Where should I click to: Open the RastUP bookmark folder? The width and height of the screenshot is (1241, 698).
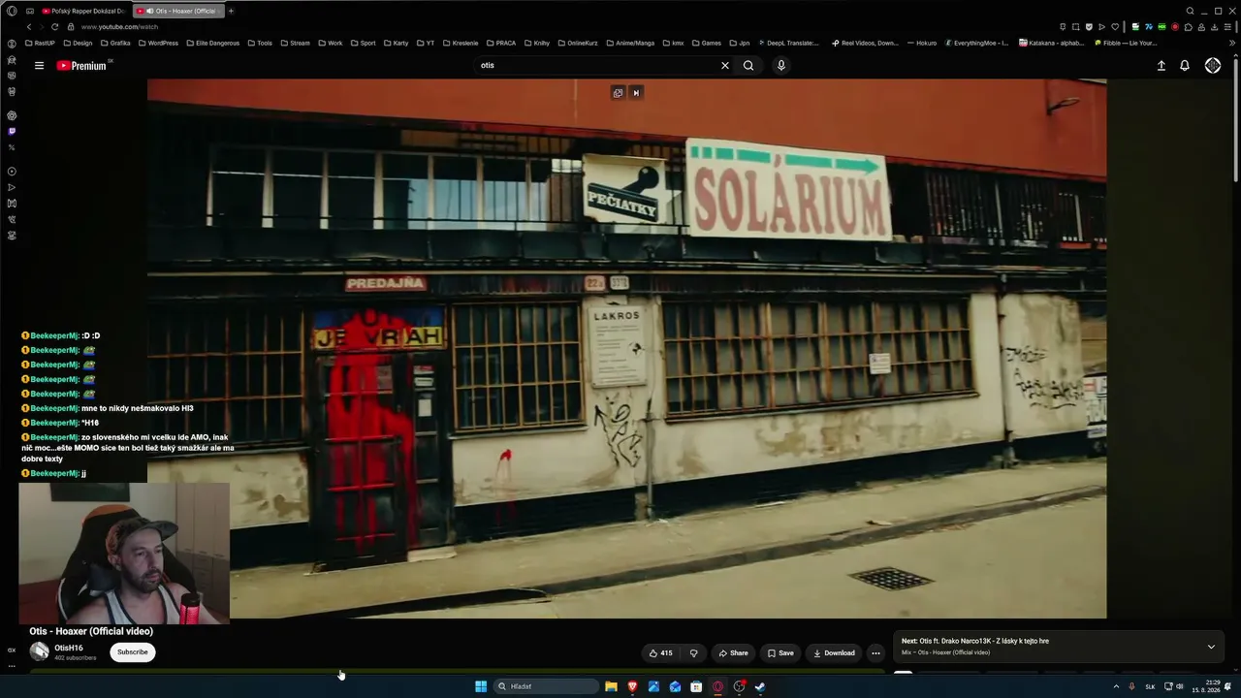(40, 44)
